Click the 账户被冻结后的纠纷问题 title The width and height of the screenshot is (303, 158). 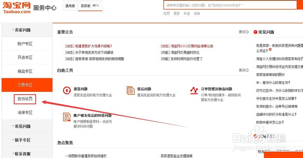[92, 116]
